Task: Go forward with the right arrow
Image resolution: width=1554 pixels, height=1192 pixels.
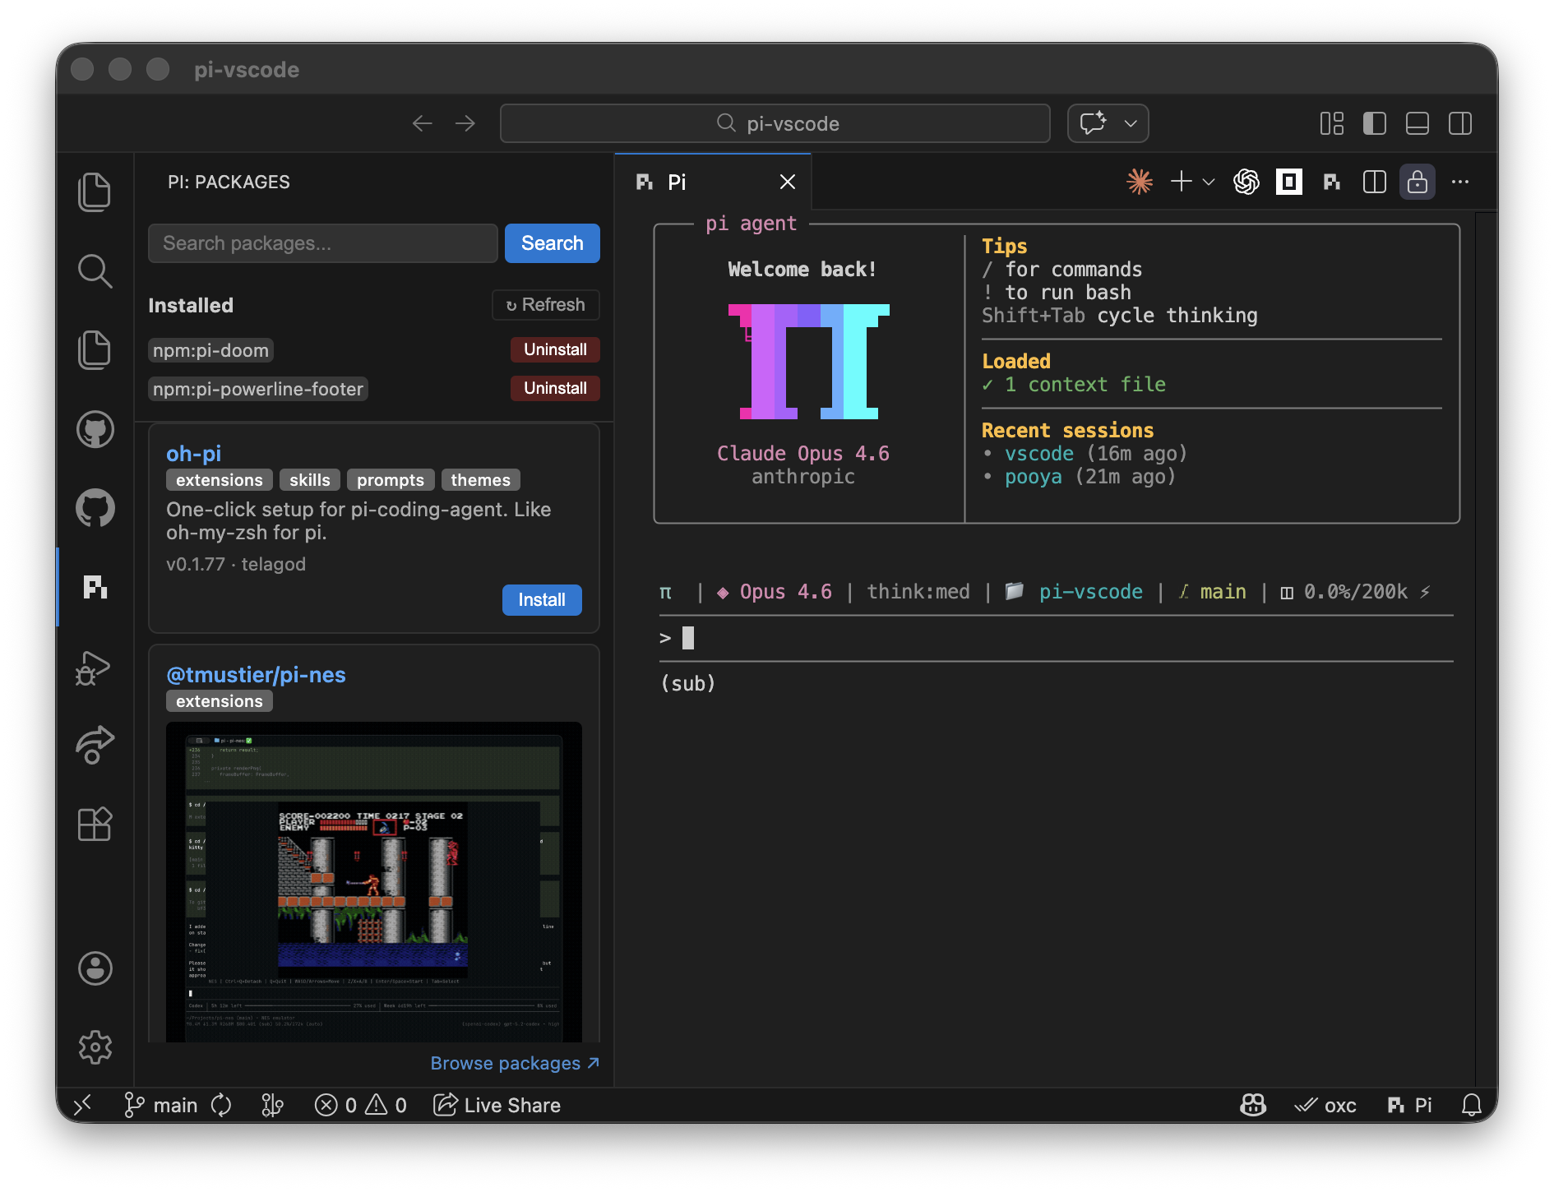Action: (465, 123)
